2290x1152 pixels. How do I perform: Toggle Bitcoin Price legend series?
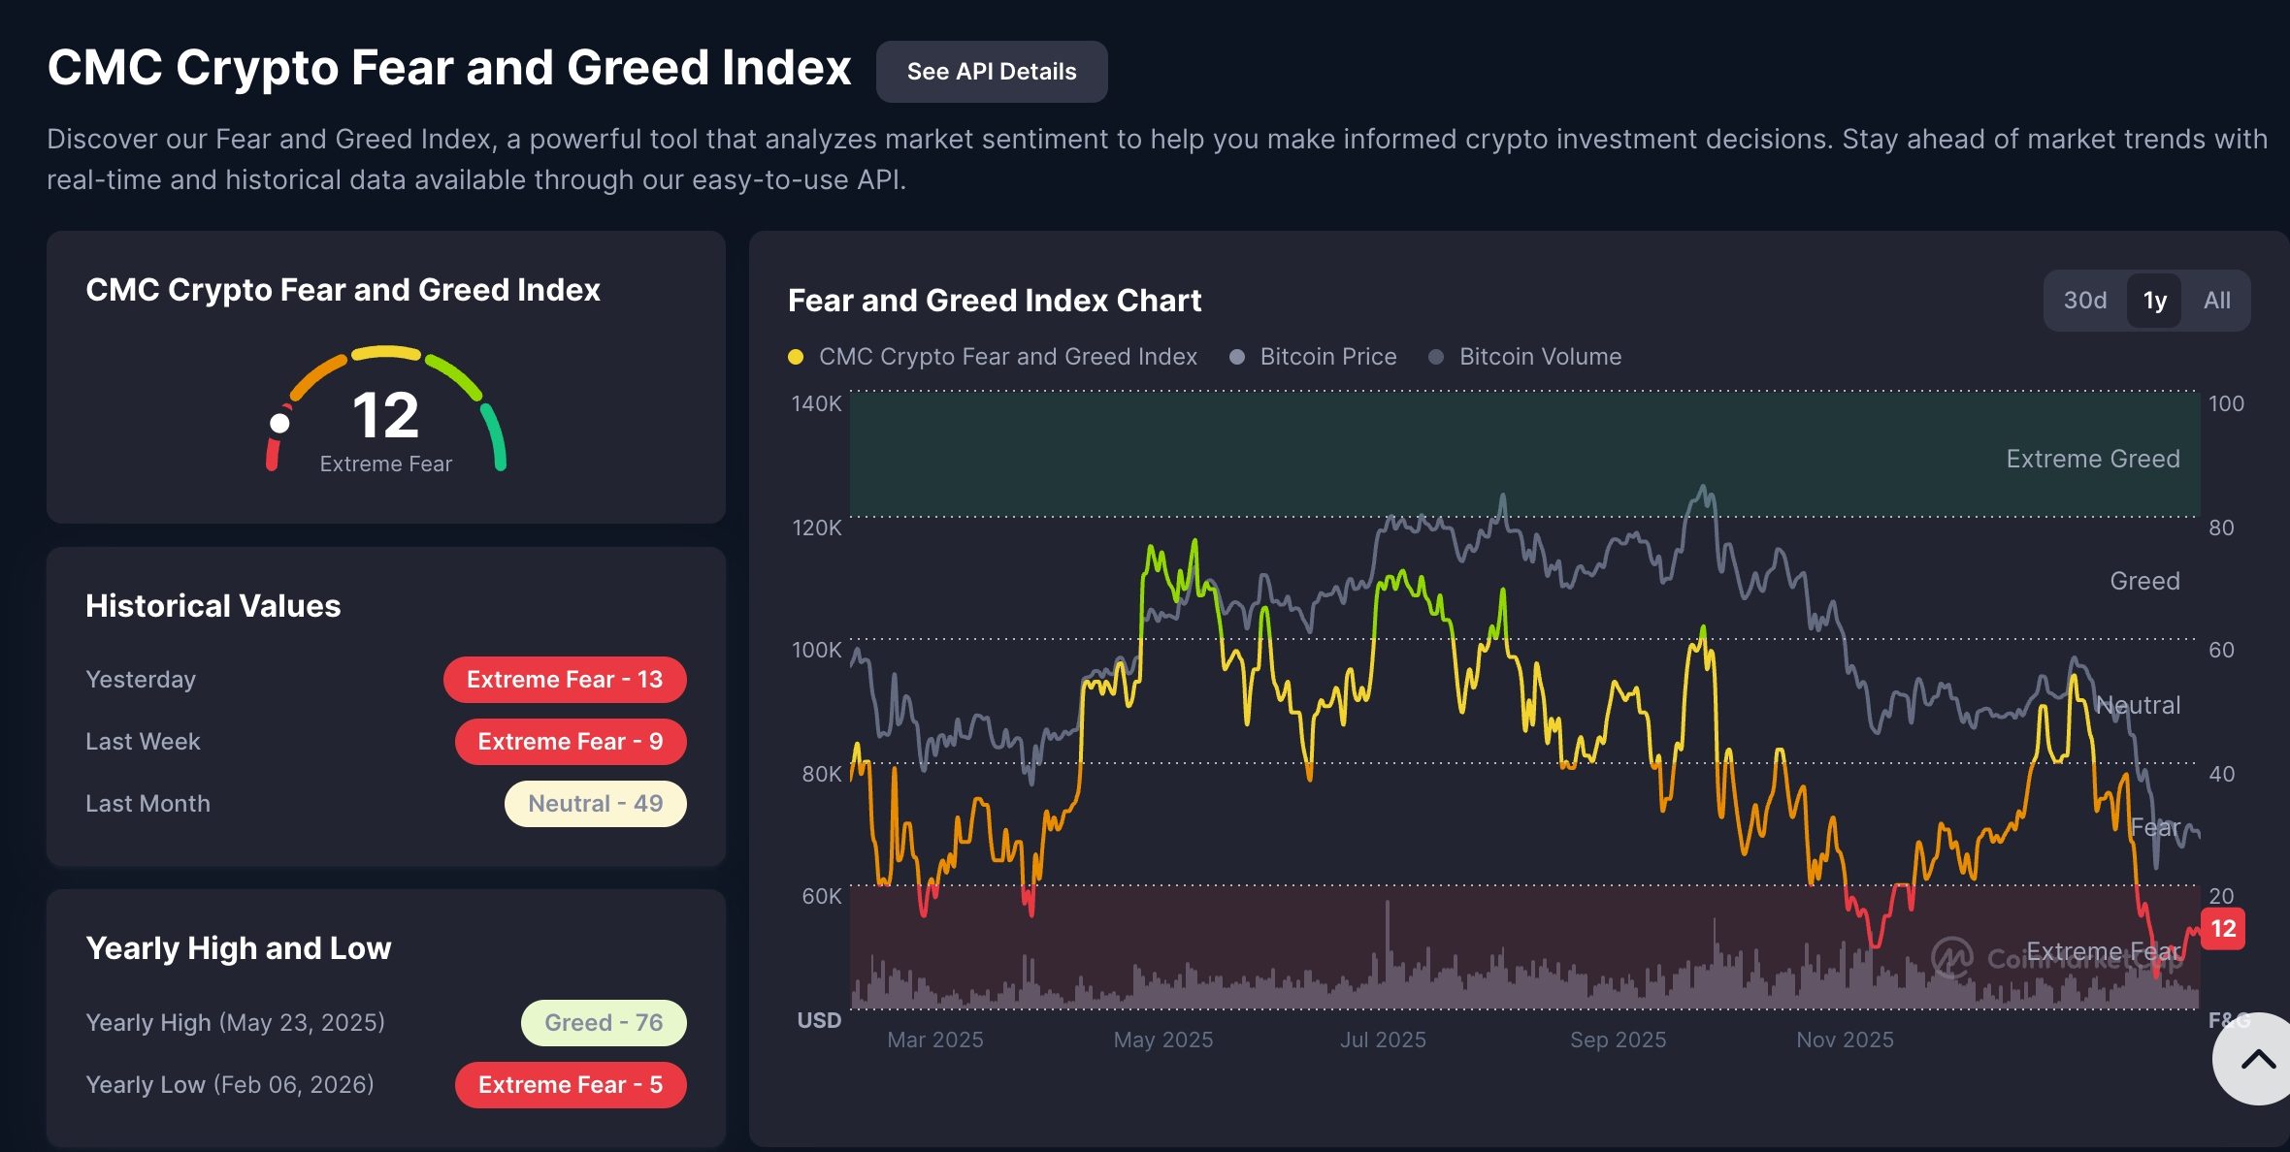point(1313,357)
